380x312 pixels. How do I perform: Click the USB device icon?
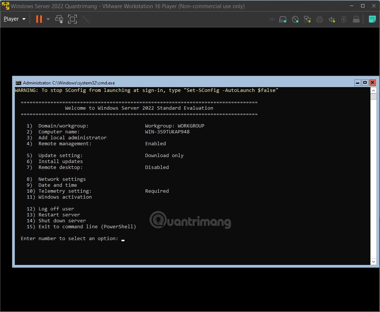(356, 19)
